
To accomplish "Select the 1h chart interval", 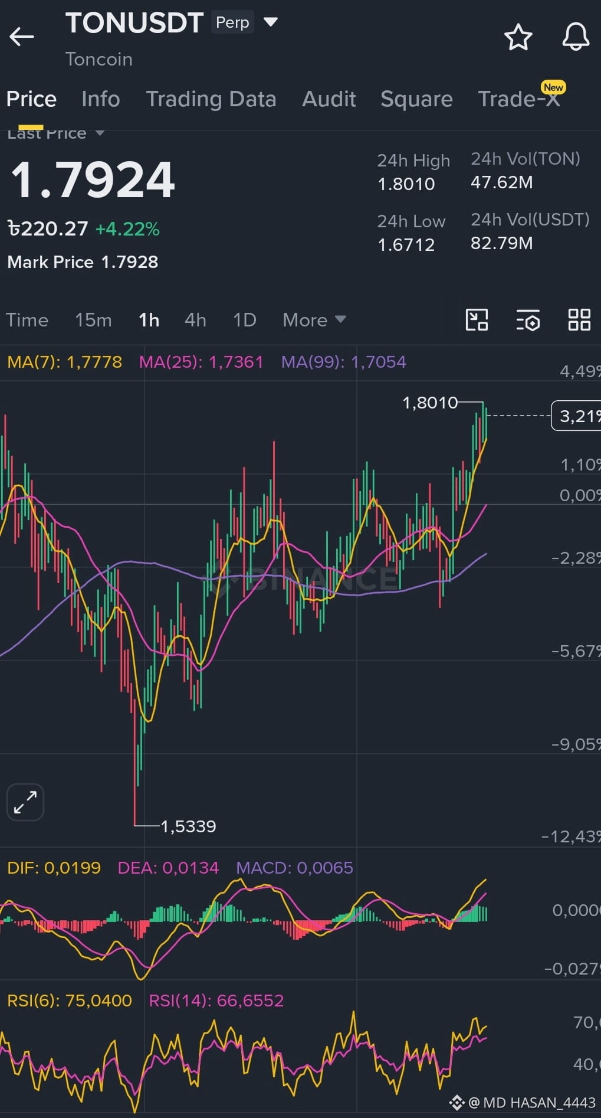I will [149, 320].
